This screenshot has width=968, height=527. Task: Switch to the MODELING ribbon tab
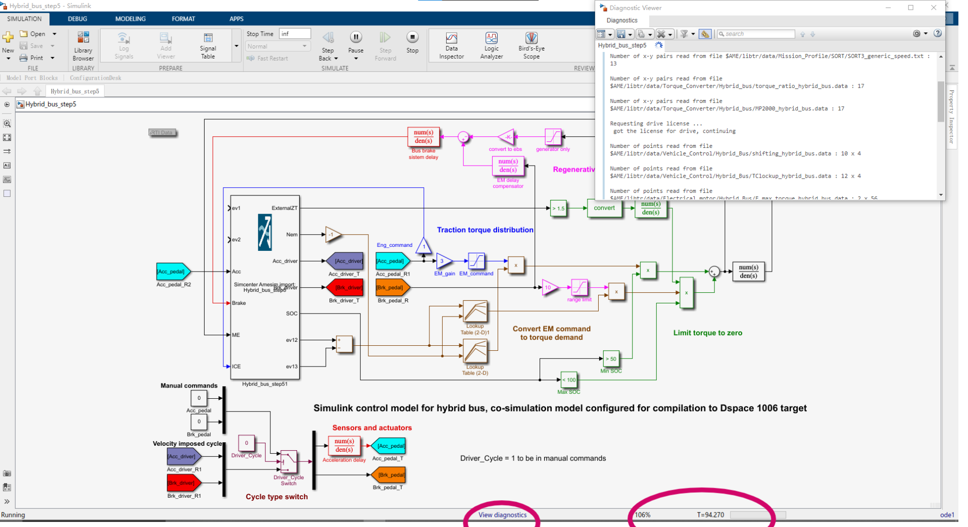pyautogui.click(x=130, y=19)
